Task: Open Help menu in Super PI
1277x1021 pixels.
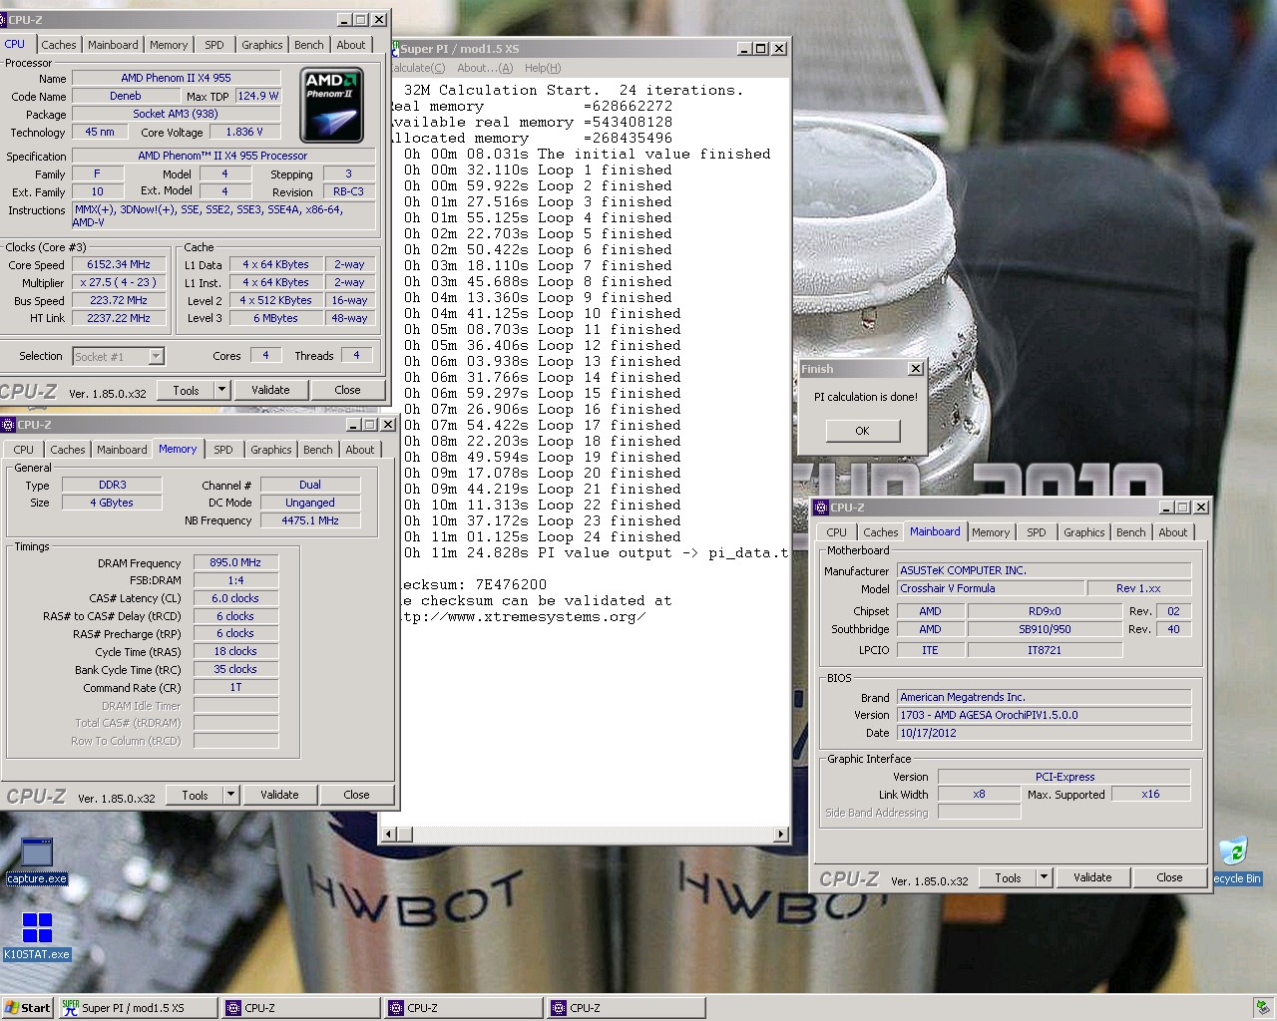Action: [543, 68]
